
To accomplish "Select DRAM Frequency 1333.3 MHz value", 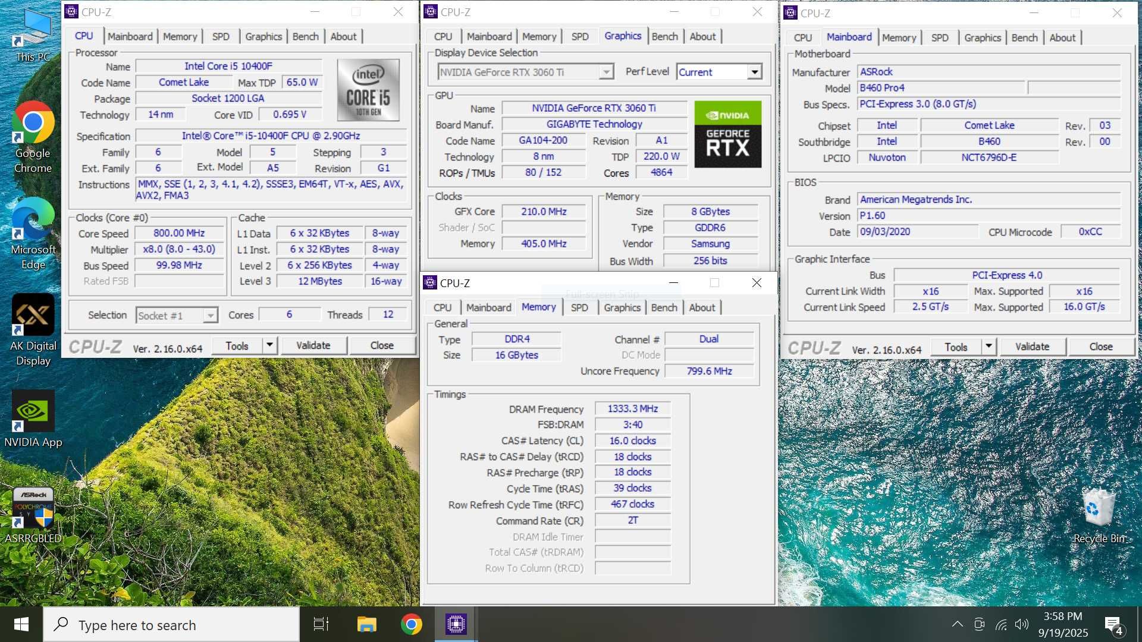I will coord(633,408).
